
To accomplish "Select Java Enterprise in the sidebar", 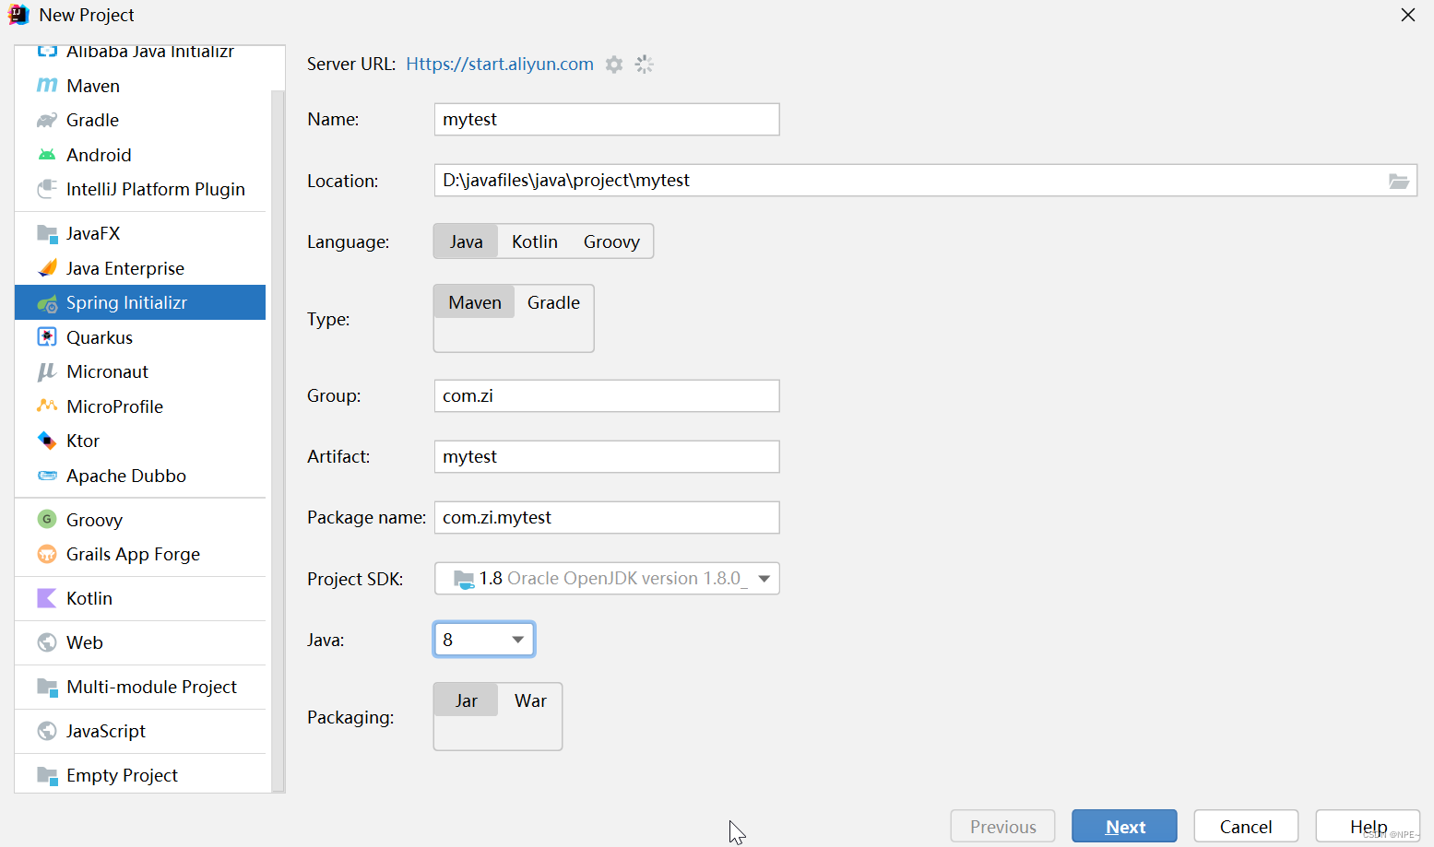I will click(x=140, y=268).
